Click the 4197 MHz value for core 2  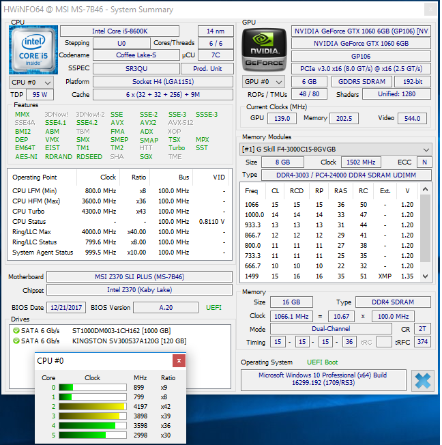point(141,407)
